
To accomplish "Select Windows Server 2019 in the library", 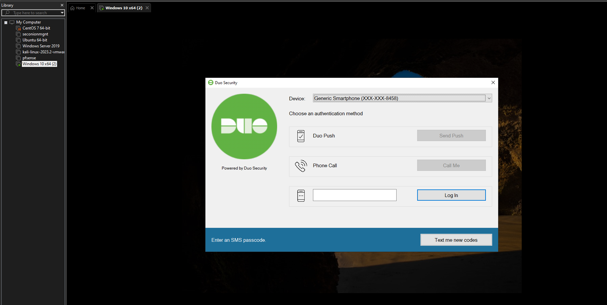I will (41, 46).
